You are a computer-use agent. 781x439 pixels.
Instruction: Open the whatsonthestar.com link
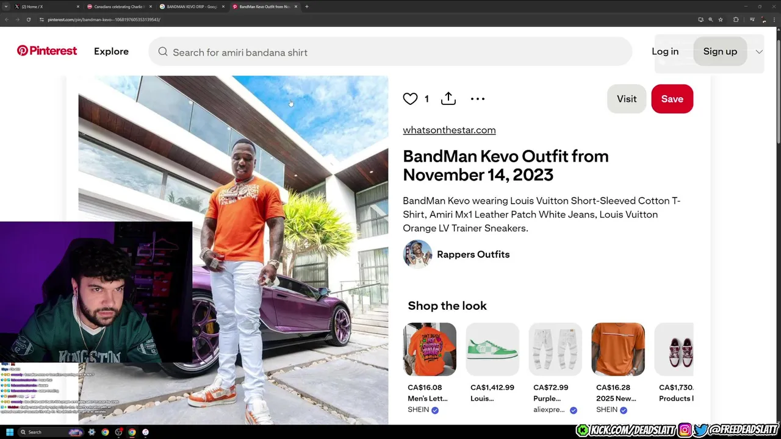point(449,130)
